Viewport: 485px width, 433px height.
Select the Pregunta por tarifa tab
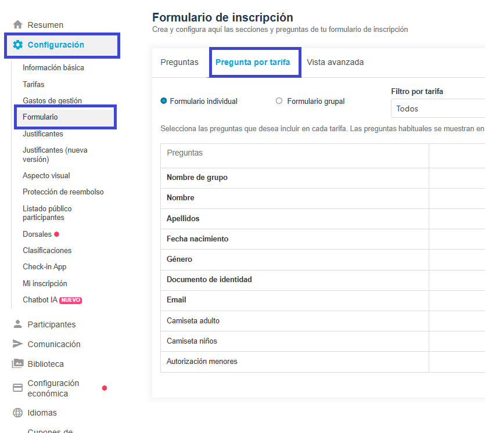253,62
